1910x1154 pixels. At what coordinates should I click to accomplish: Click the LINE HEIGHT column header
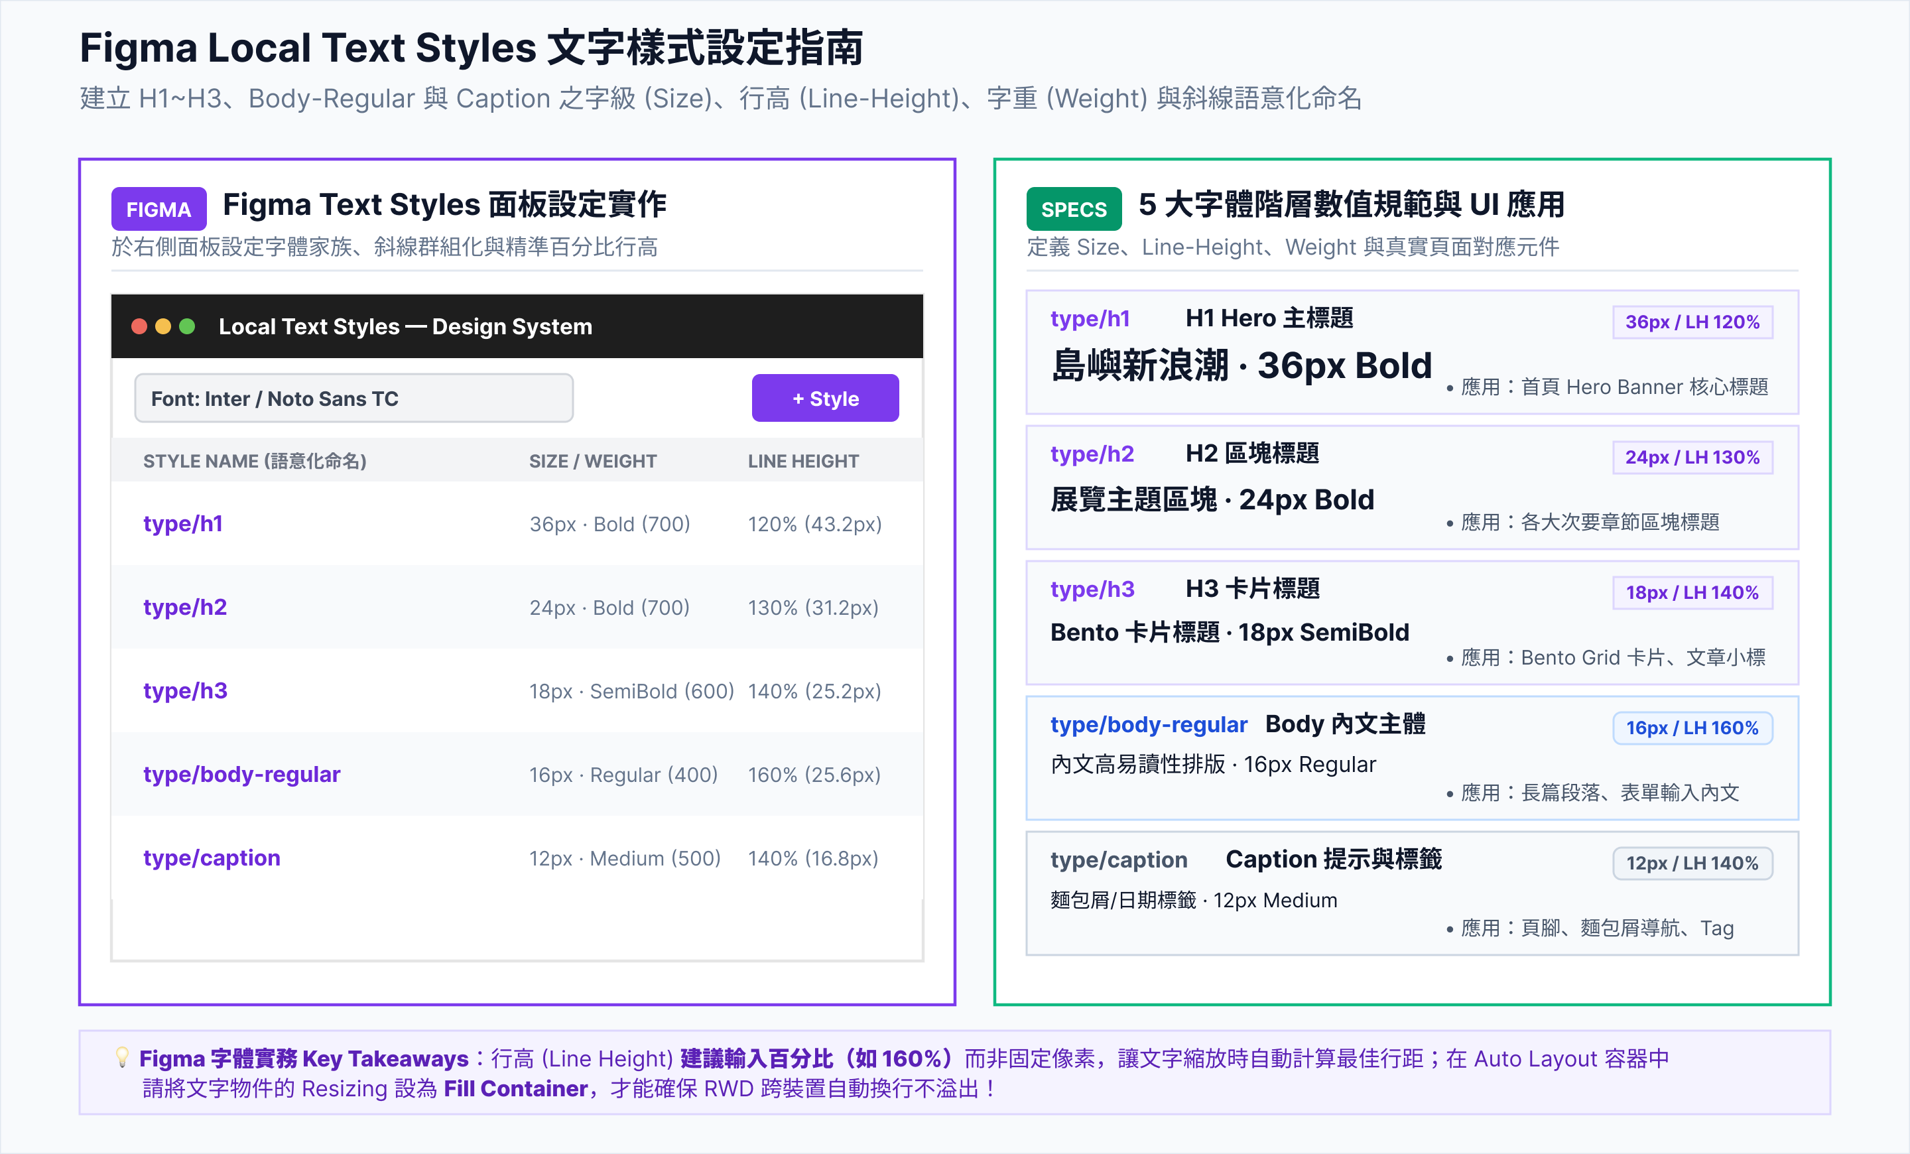click(803, 461)
